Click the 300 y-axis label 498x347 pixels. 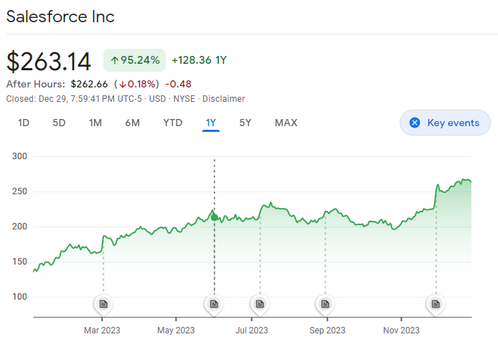click(19, 156)
